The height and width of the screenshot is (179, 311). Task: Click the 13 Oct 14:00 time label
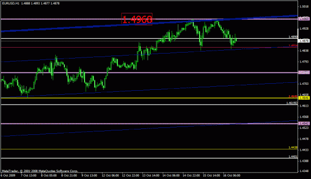(x=151, y=176)
